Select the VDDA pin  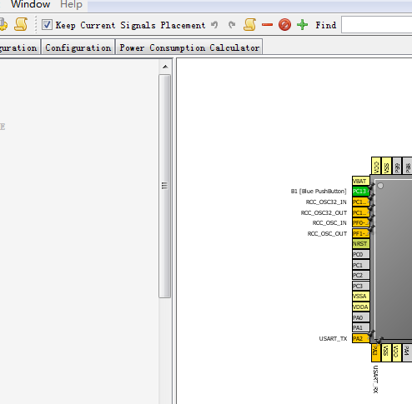[x=360, y=307]
